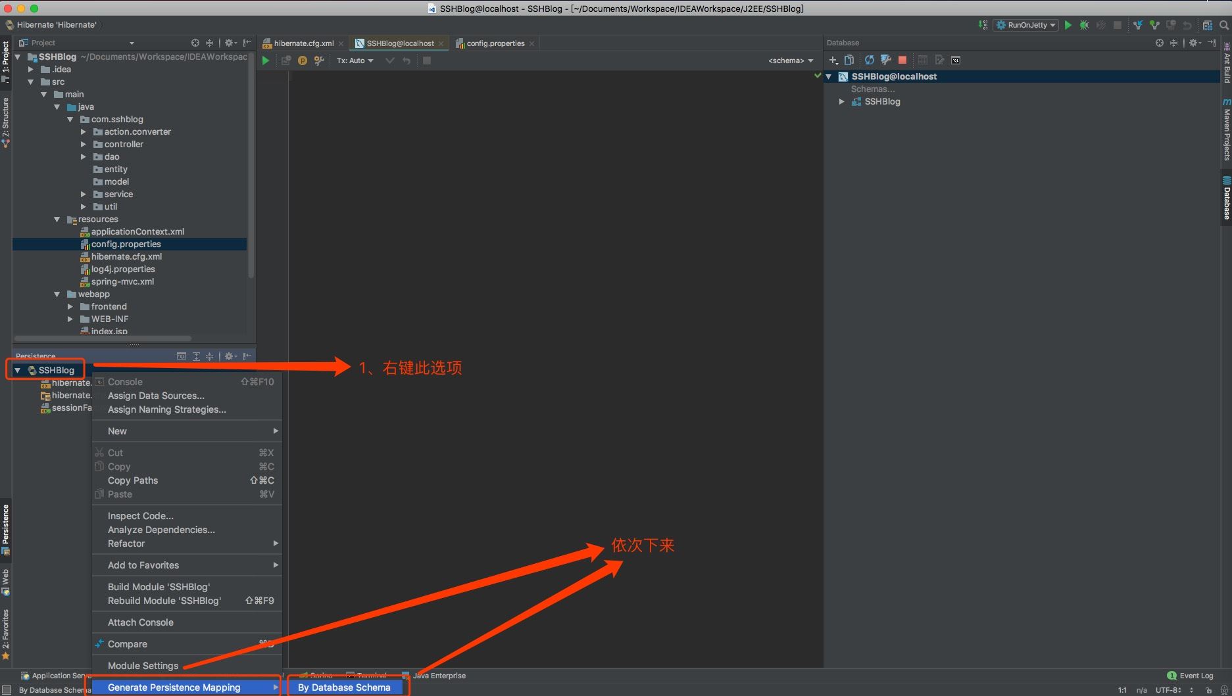Open the Structure side tool window
Image resolution: width=1232 pixels, height=696 pixels.
tap(5, 122)
